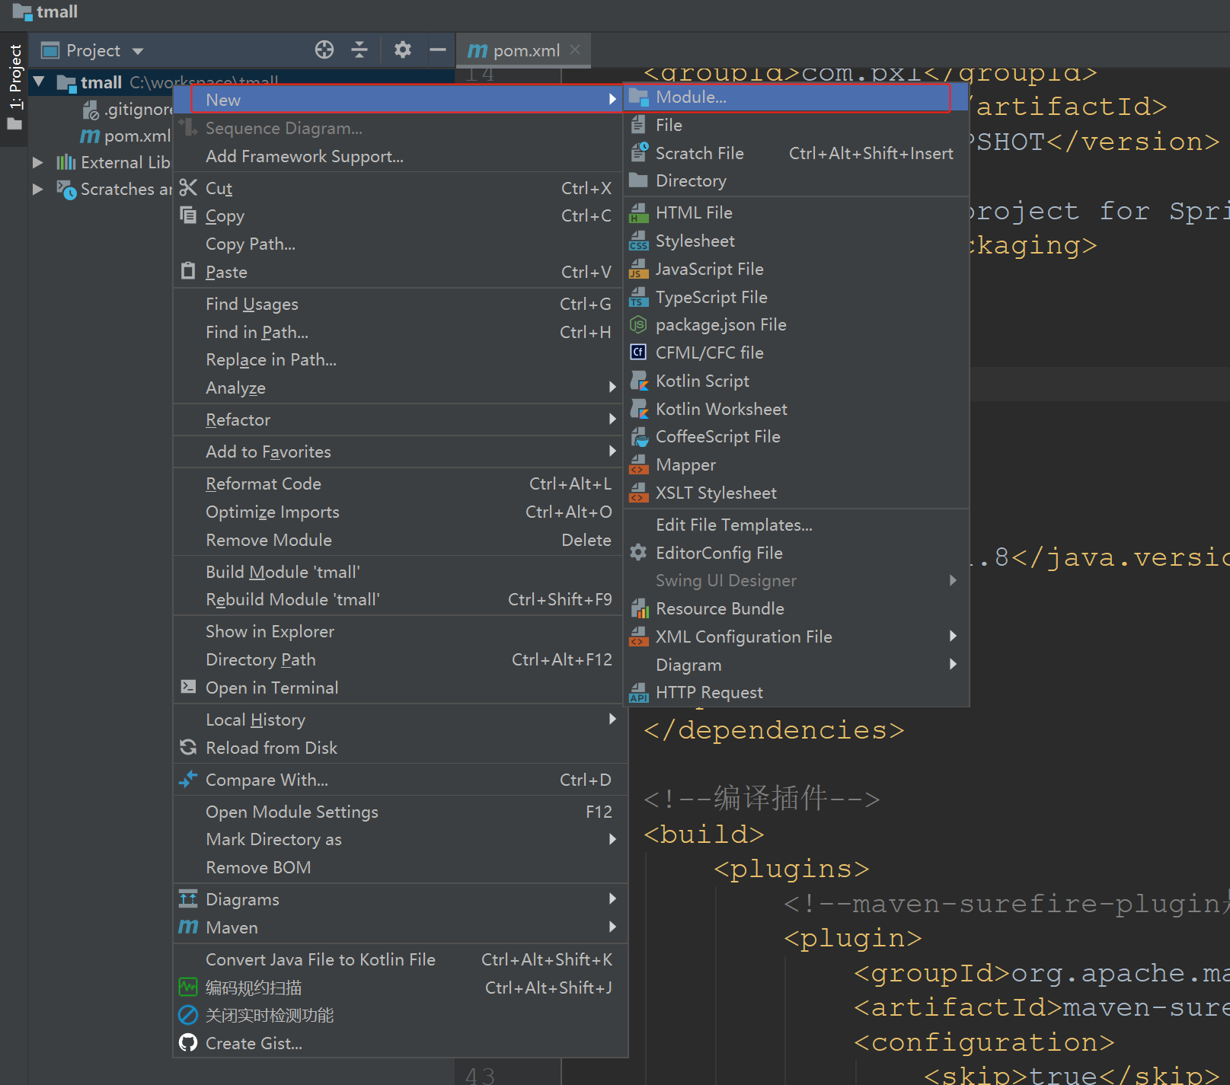This screenshot has height=1085, width=1230.
Task: Click the Create Gist GitHub icon
Action: coord(188,1042)
